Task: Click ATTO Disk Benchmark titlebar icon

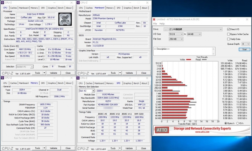Action: [154, 19]
